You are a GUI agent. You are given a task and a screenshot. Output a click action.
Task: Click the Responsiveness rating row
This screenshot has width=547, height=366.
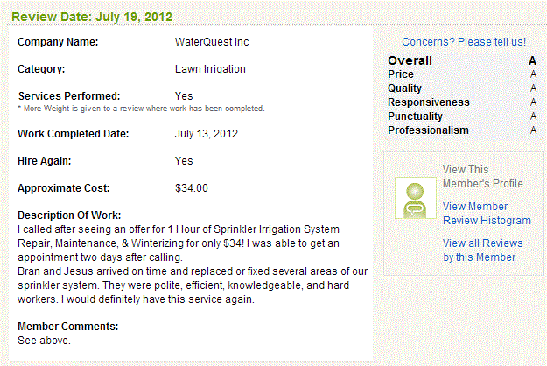[462, 102]
